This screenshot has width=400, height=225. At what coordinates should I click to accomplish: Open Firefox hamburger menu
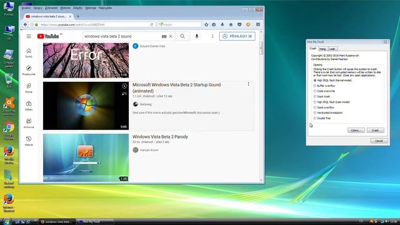pos(258,24)
